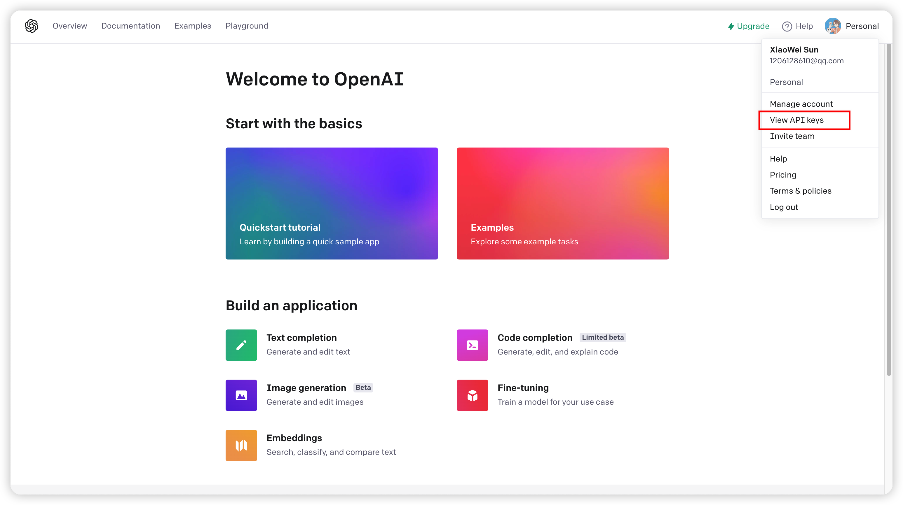Switch to the Playground tab
The image size is (903, 505).
point(246,26)
